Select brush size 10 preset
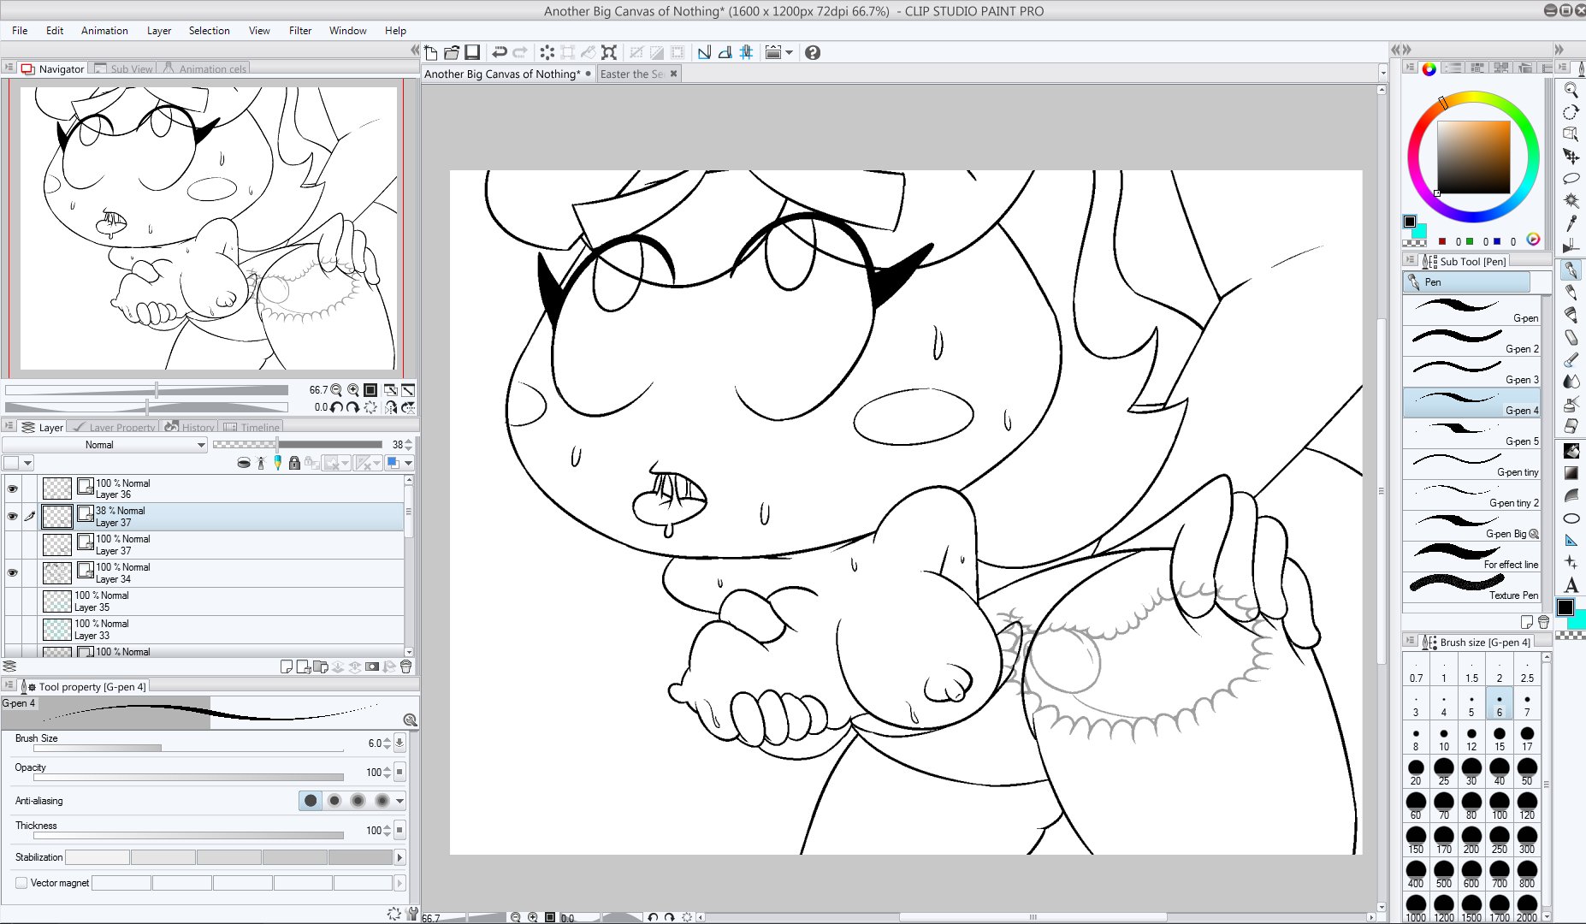Screen dimensions: 1586x924 click(x=1444, y=739)
